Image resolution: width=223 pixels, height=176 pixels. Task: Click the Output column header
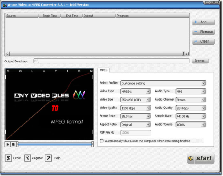click(99, 16)
